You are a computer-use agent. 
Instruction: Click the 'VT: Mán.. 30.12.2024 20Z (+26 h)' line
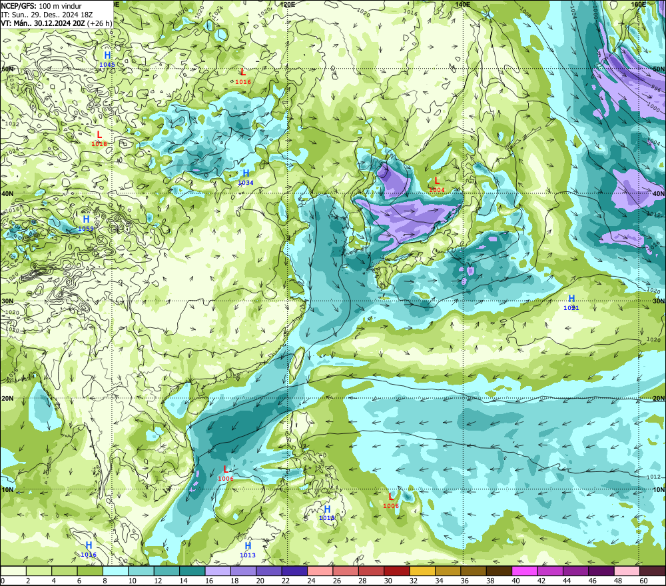pyautogui.click(x=56, y=23)
